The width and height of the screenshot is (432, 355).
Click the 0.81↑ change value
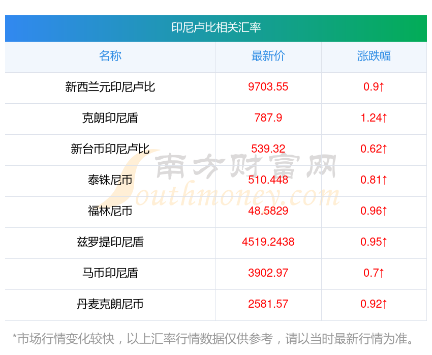point(374,180)
